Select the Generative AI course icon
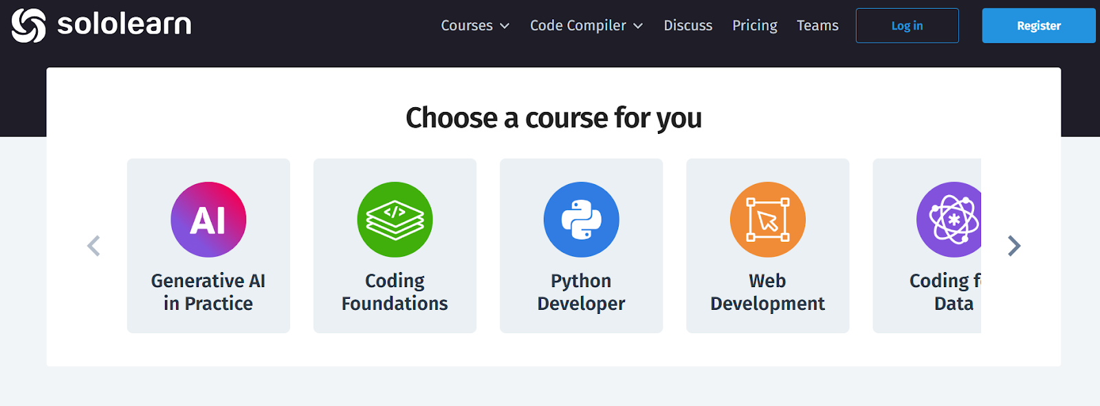This screenshot has width=1100, height=406. tap(208, 219)
